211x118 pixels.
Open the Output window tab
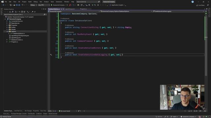pos(45,113)
